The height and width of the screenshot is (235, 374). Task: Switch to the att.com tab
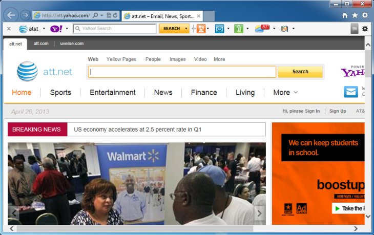coord(41,44)
